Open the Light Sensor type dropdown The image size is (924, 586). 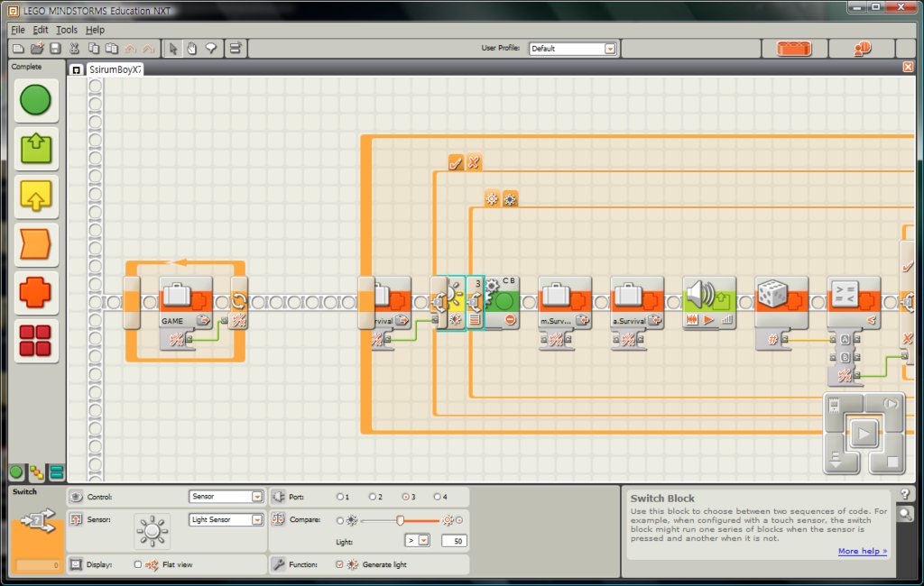tap(226, 519)
